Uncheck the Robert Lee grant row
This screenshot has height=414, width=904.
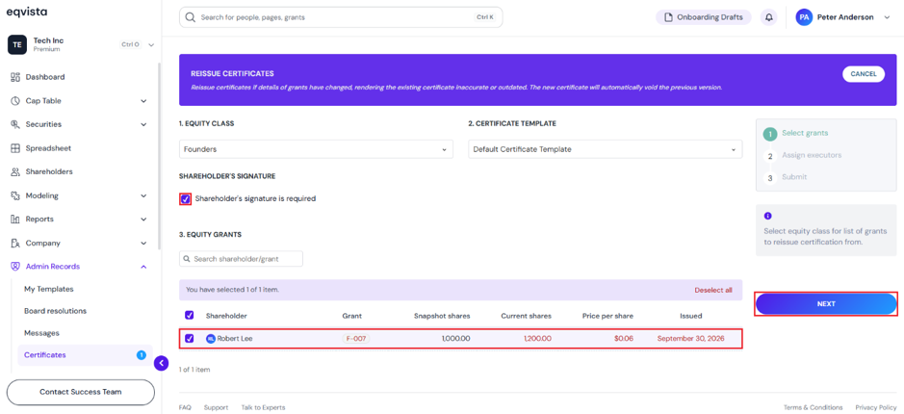click(189, 339)
